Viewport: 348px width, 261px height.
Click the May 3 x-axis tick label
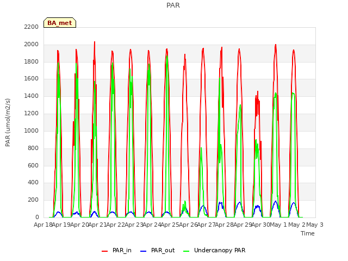pos(315,225)
